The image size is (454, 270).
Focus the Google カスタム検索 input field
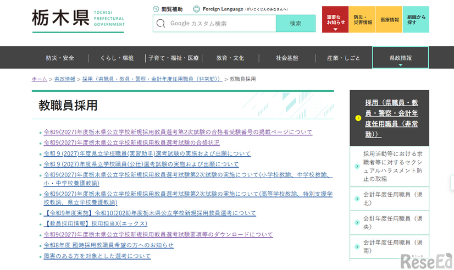[x=214, y=24]
